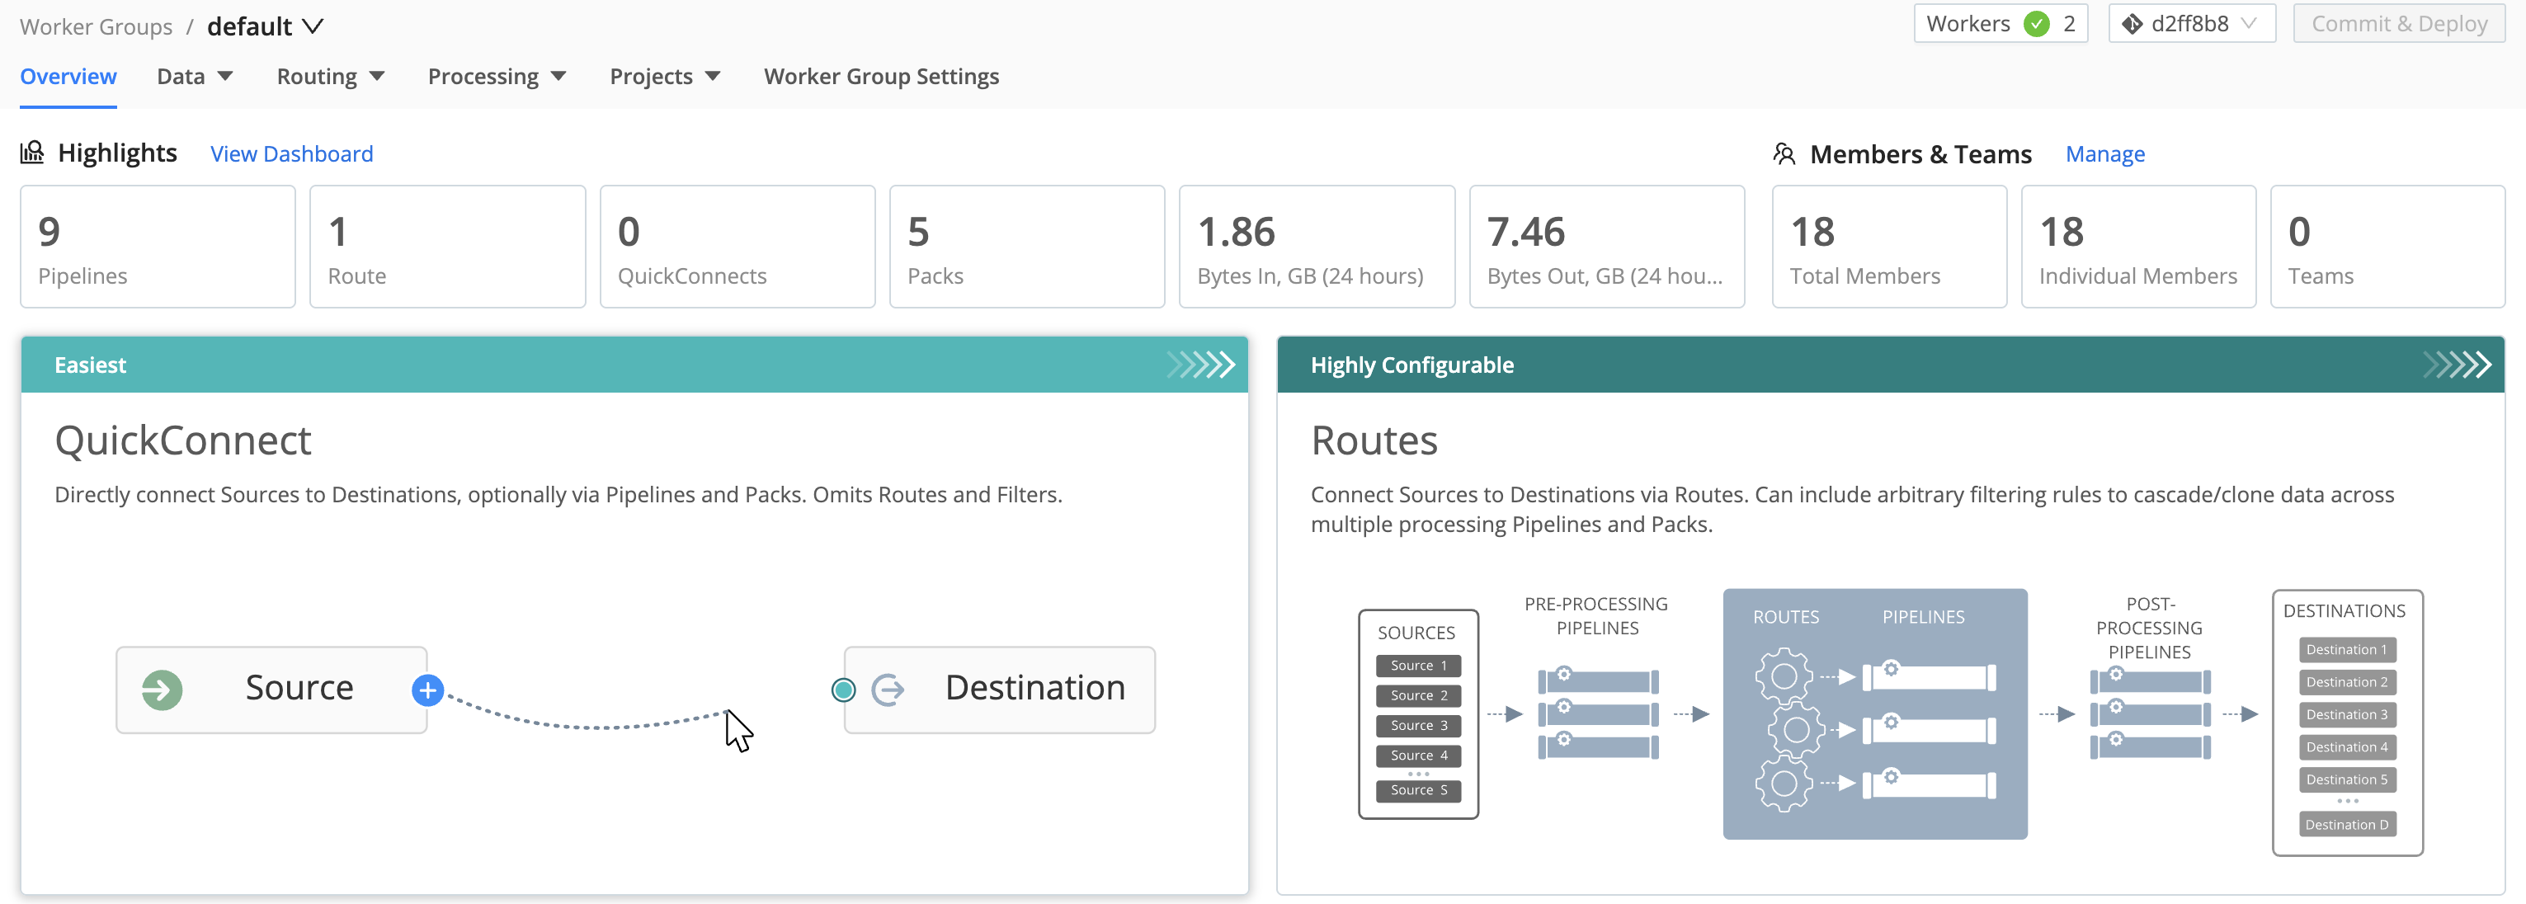Open the Projects dropdown menu
Screen dimensions: 2526x904
click(x=665, y=76)
